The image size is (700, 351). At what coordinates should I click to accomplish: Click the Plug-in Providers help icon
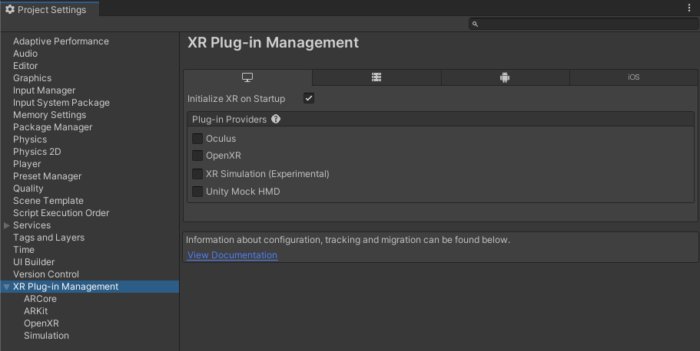tap(276, 120)
